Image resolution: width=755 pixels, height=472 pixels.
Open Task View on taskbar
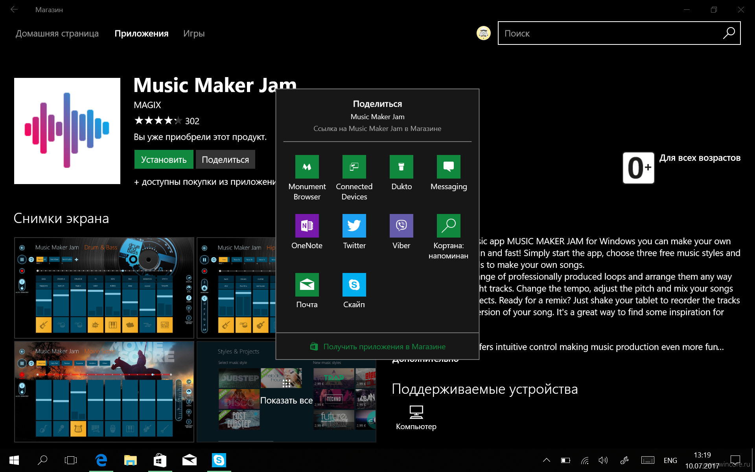[71, 460]
